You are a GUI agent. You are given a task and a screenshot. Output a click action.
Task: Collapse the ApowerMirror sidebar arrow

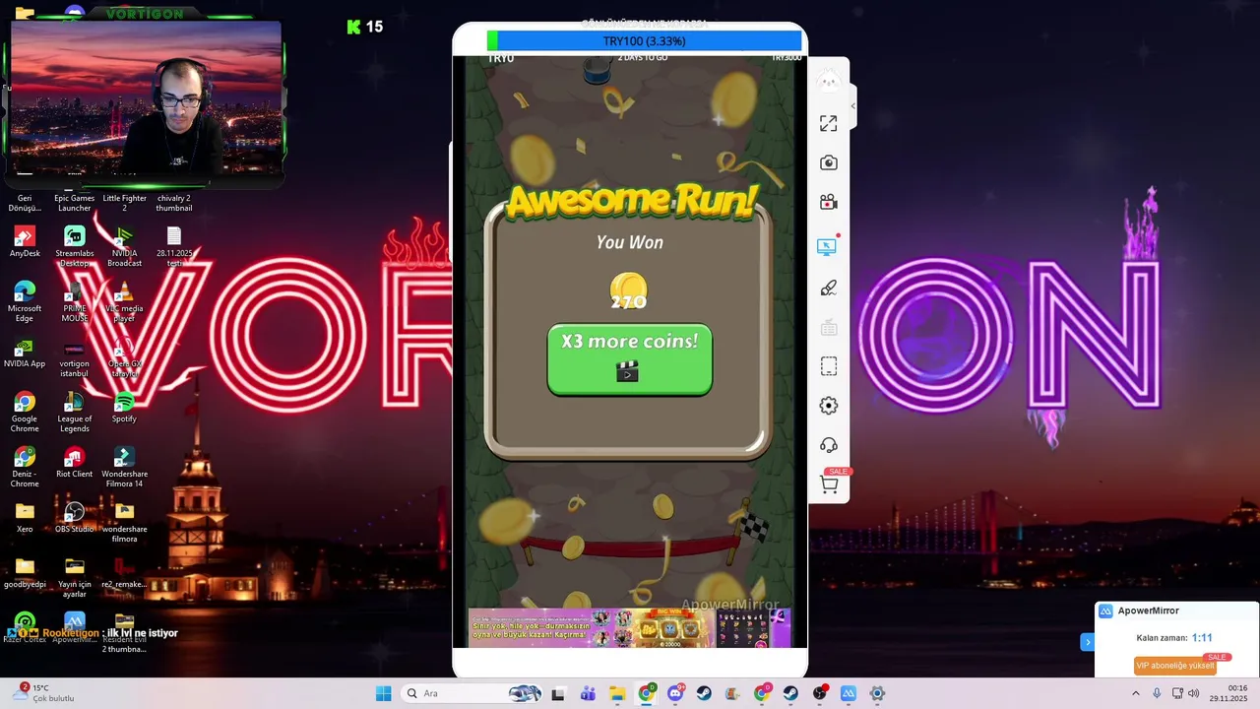click(852, 105)
